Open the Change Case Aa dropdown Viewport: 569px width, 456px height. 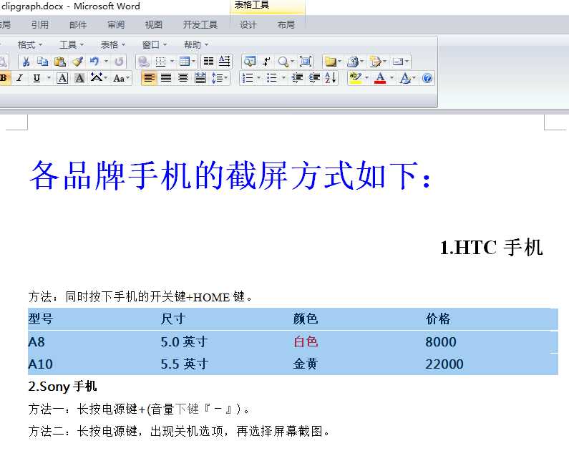point(121,78)
